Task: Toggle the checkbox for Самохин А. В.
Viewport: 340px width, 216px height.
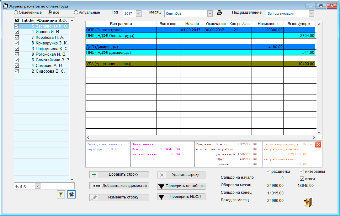Action: tap(17, 65)
